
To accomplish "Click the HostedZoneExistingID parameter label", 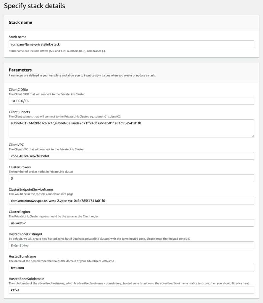I will click(x=28, y=234).
